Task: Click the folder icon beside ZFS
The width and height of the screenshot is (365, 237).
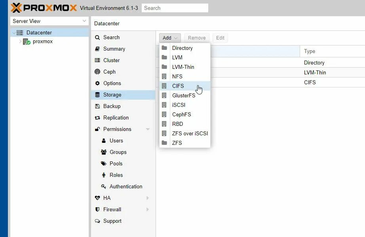Action: pos(164,143)
